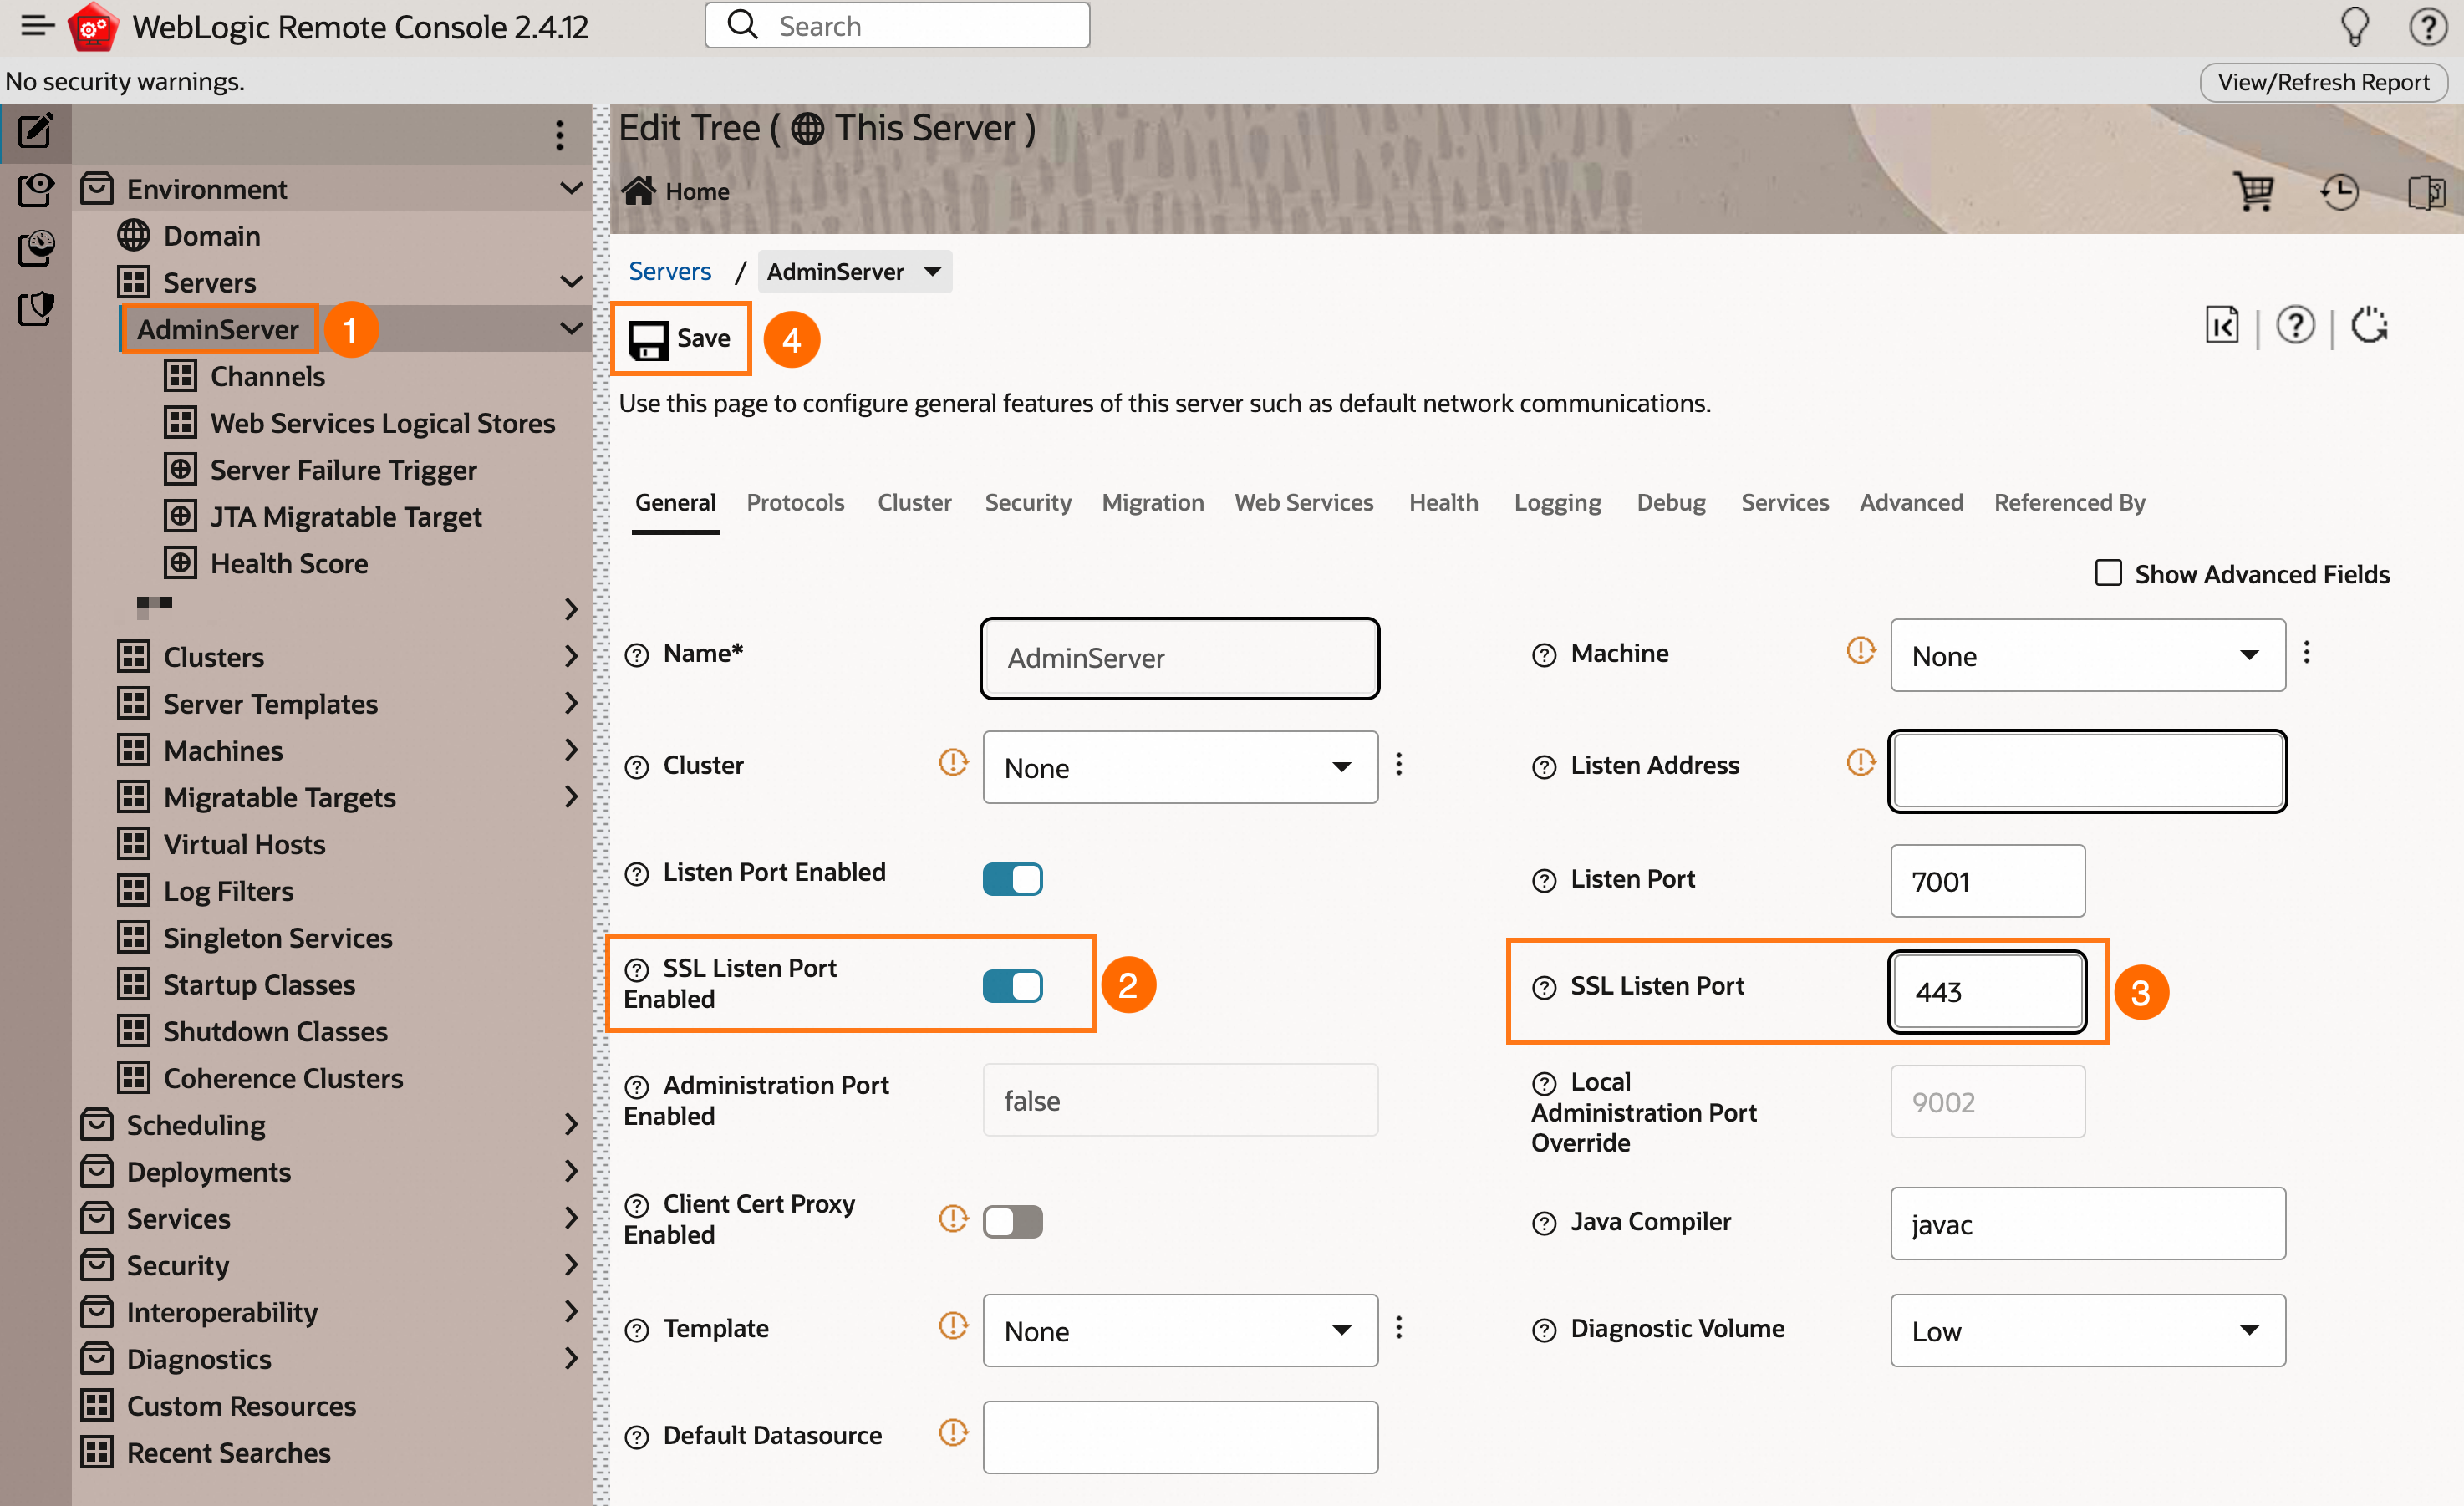
Task: Open the shopping cart of pending changes
Action: click(x=2254, y=192)
